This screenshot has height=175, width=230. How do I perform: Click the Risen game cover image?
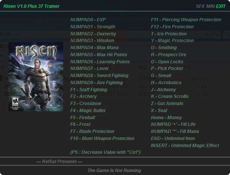pyautogui.click(x=36, y=77)
